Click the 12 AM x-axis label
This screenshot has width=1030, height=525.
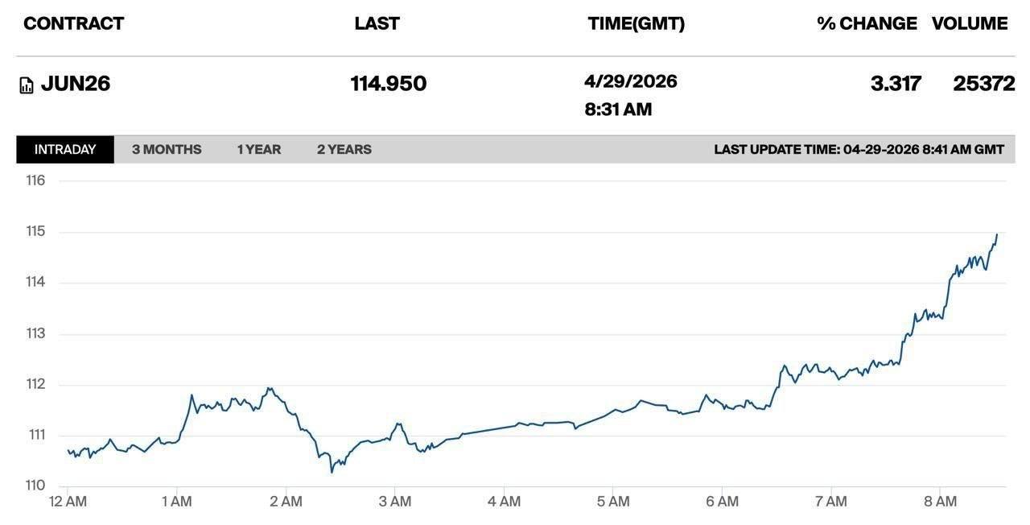tap(68, 502)
